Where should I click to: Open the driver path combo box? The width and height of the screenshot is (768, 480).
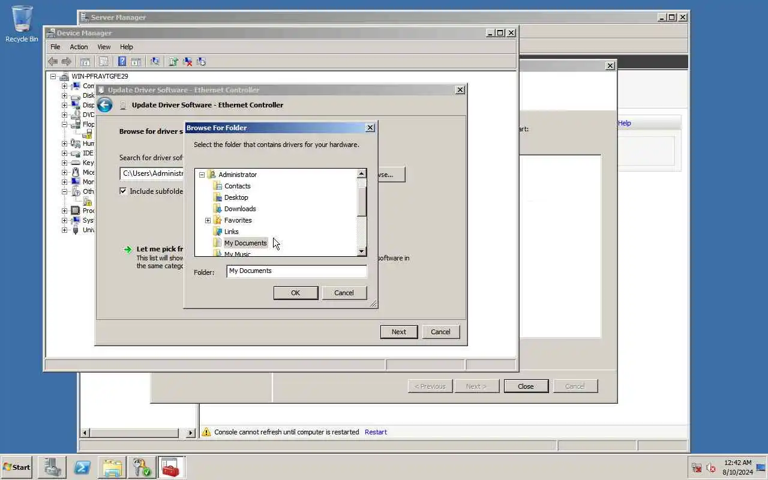click(152, 173)
